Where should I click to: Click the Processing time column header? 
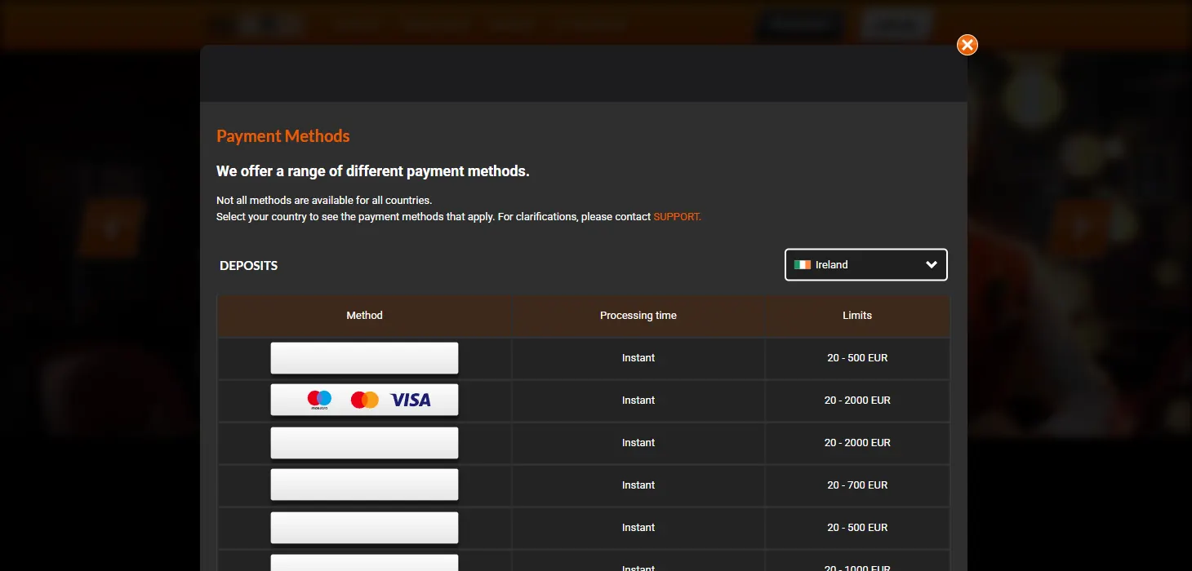point(638,315)
